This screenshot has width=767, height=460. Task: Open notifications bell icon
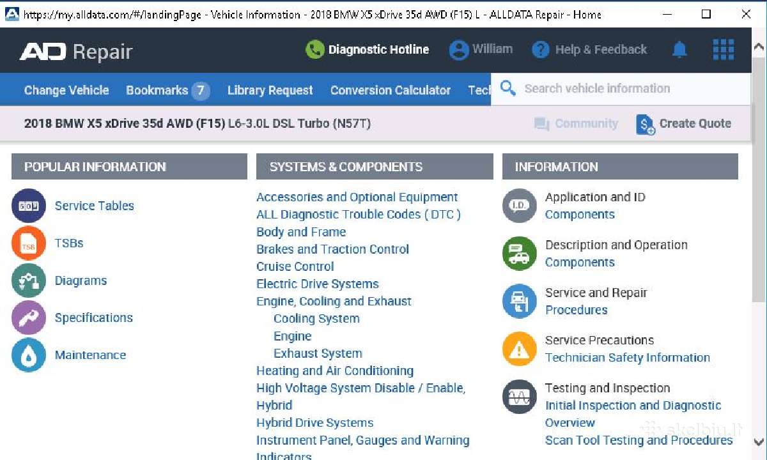point(680,50)
